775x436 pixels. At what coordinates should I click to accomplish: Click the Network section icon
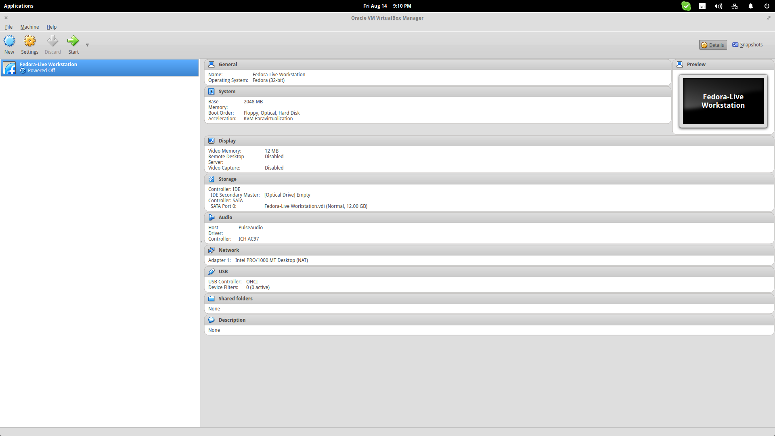pos(211,250)
